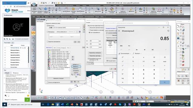Click the taskbar search box

[x=24, y=104]
